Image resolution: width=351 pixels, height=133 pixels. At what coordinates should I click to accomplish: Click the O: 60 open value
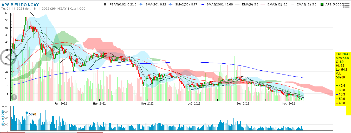340,62
